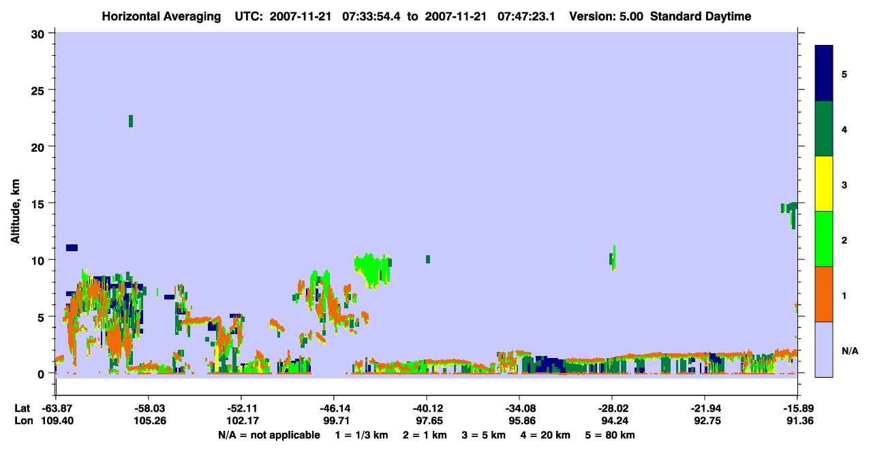Image resolution: width=886 pixels, height=454 pixels.
Task: Click the longitude label 109.40
Action: point(56,421)
